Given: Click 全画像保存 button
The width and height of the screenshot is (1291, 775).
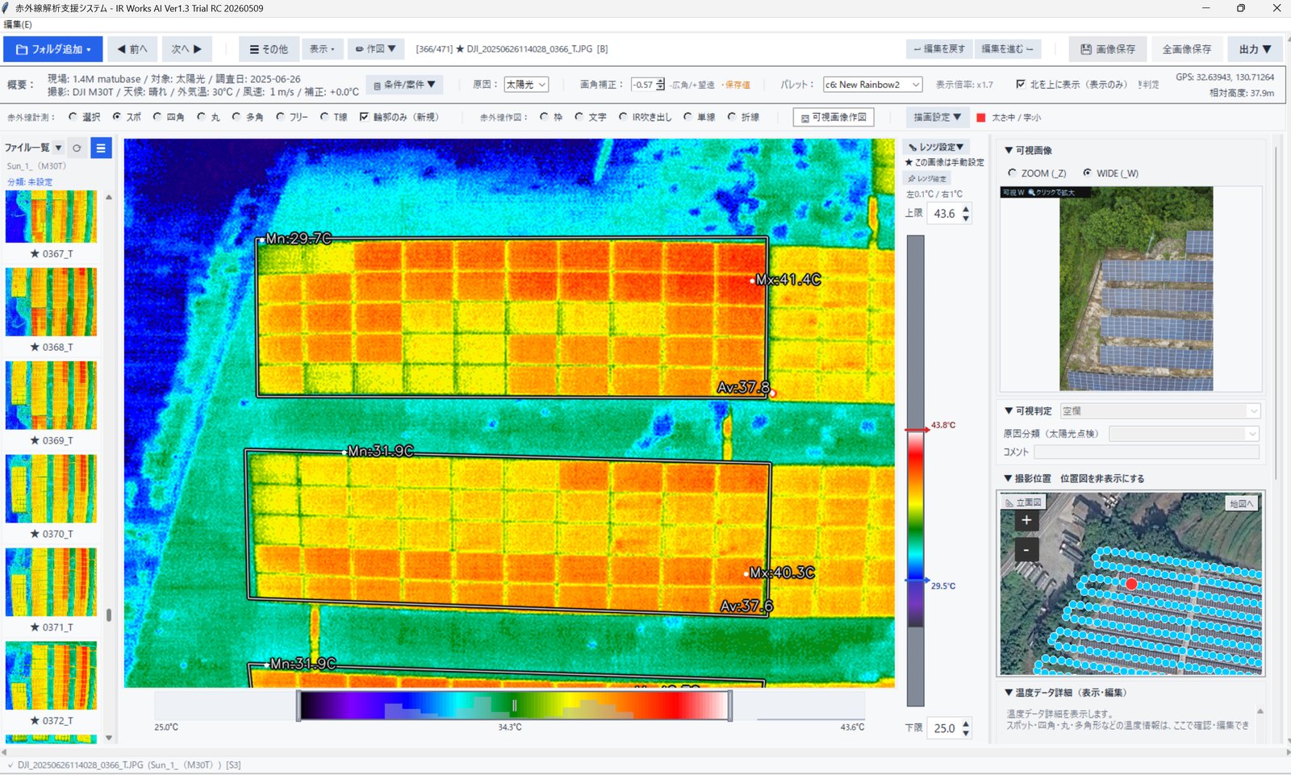Looking at the screenshot, I should 1187,49.
